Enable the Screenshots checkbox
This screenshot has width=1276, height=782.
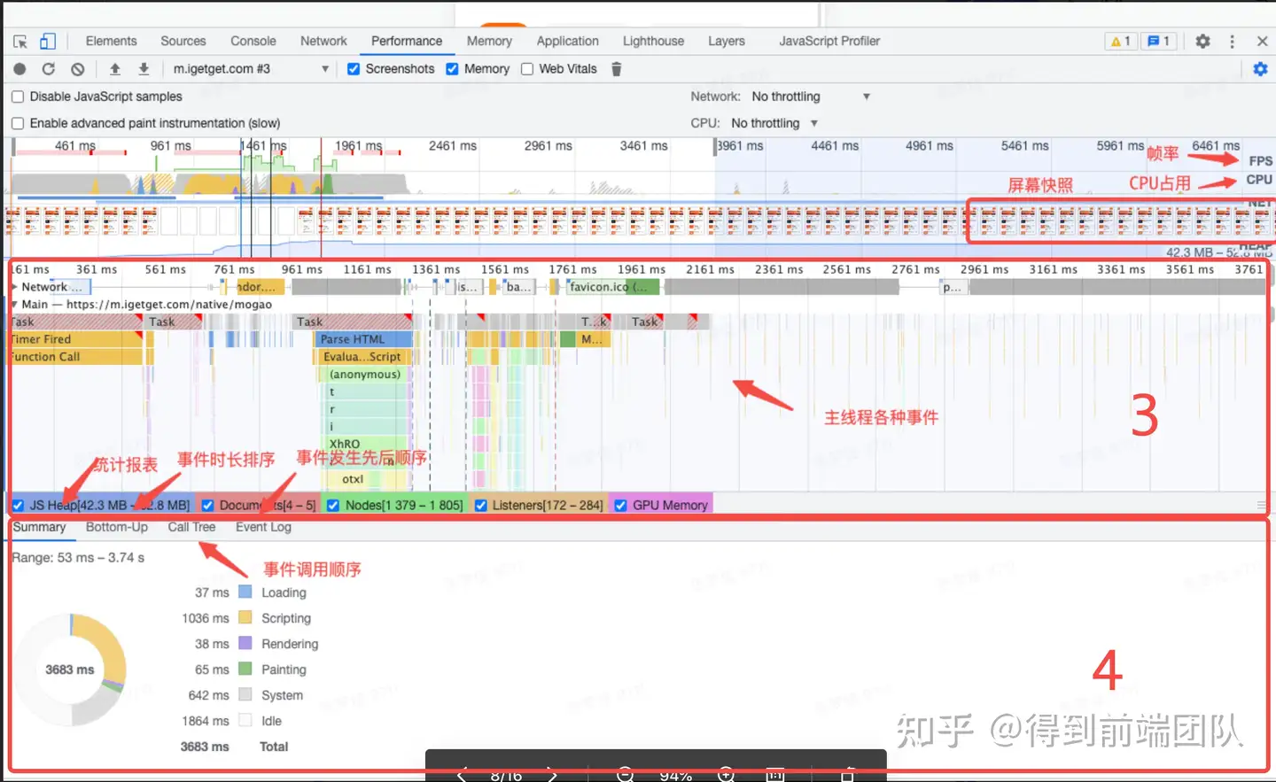[x=354, y=69]
